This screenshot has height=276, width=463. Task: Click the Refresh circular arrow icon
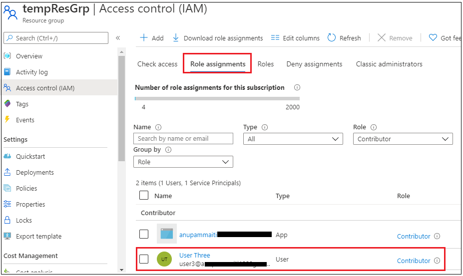pyautogui.click(x=331, y=38)
